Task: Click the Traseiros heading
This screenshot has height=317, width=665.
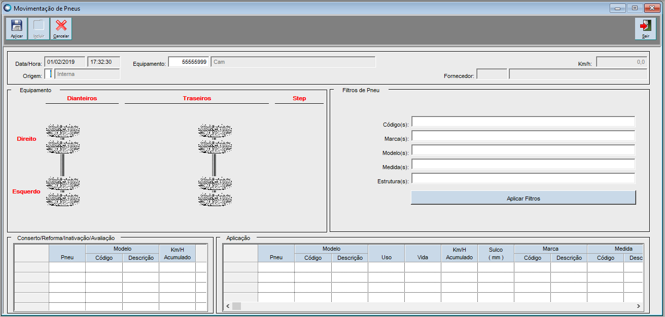Action: tap(197, 98)
